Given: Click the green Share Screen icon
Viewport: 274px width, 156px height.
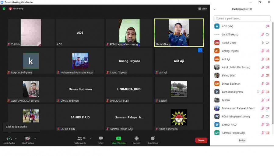Looking at the screenshot, I should (118, 138).
